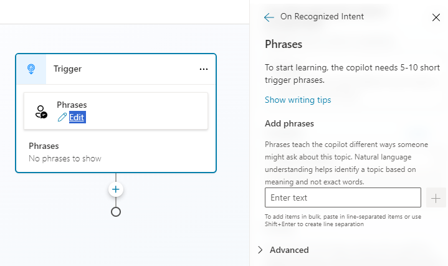
Task: Open the Trigger node more options menu
Action: click(203, 69)
